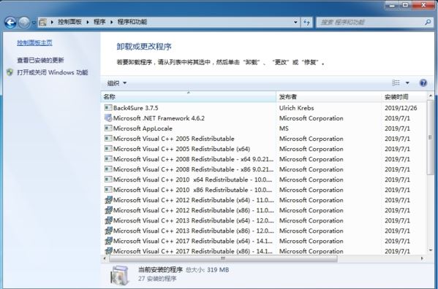Open the recent pages dropdown beside Forward

(34, 23)
